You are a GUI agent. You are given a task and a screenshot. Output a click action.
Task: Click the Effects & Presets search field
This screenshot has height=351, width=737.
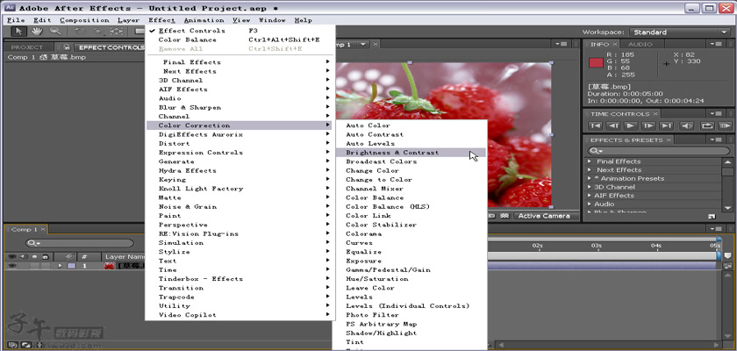pyautogui.click(x=659, y=151)
